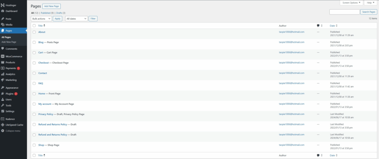Collapse the admin menu
The height and width of the screenshot is (159, 379).
(x=3, y=131)
